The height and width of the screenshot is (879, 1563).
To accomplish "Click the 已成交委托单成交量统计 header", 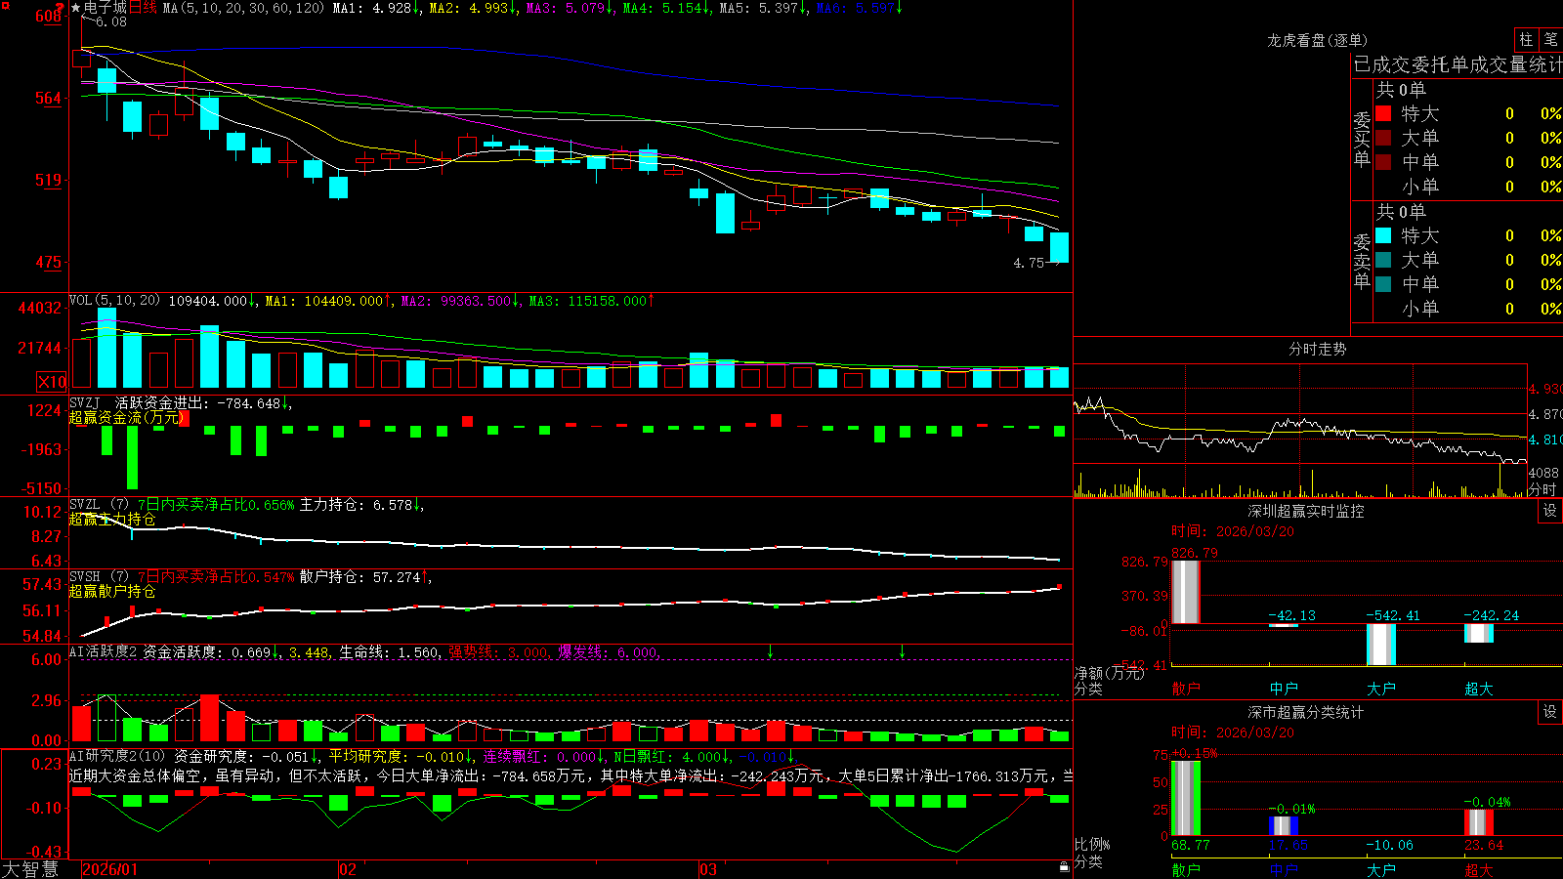I will 1457,64.
